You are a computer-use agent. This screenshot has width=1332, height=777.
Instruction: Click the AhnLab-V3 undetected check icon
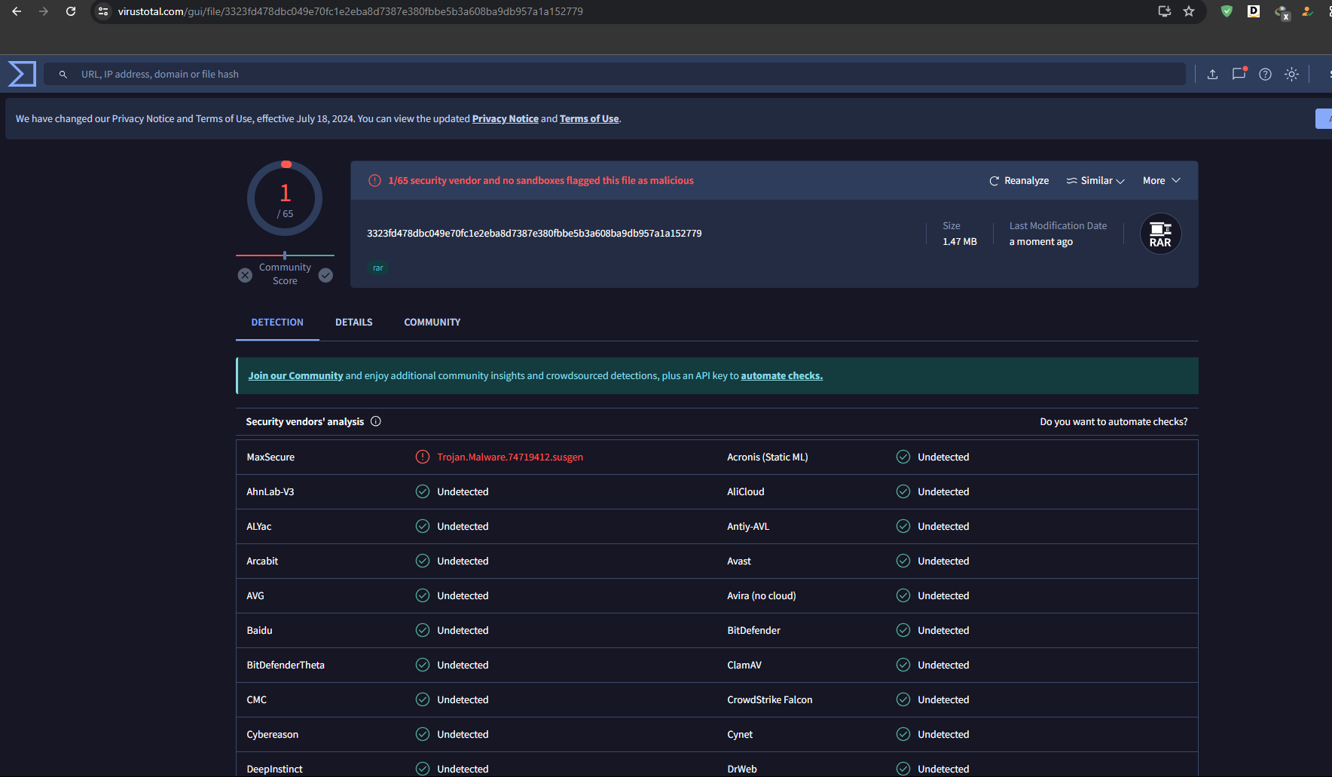tap(423, 491)
